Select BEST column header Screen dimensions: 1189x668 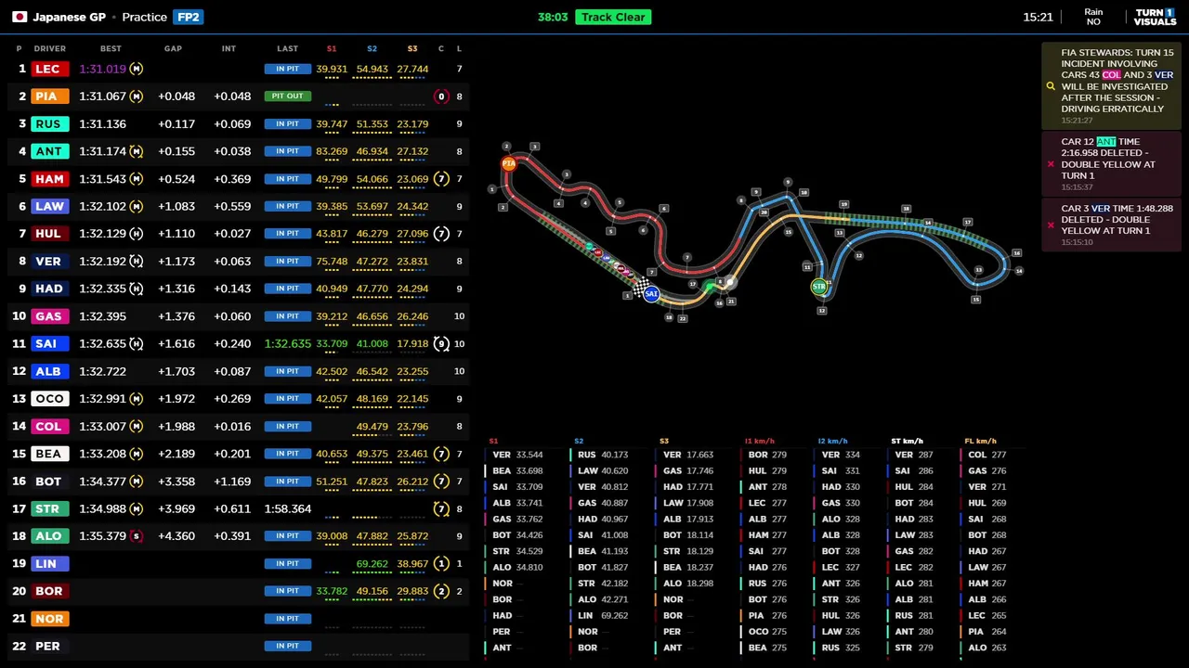coord(111,48)
